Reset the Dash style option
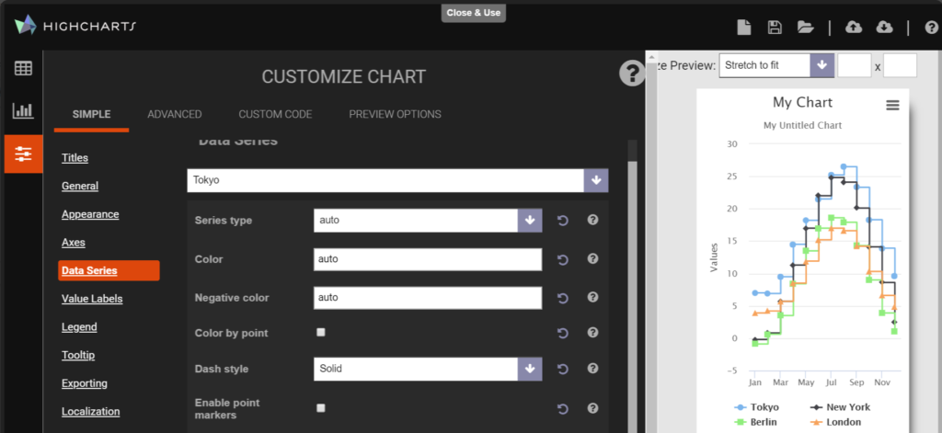The height and width of the screenshot is (433, 942). [562, 370]
